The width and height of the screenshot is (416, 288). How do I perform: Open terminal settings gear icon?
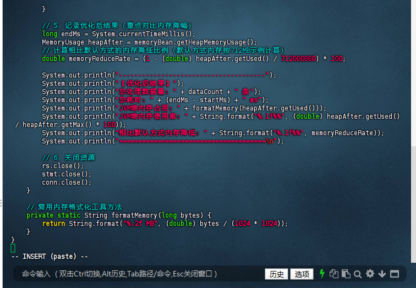coord(370,274)
